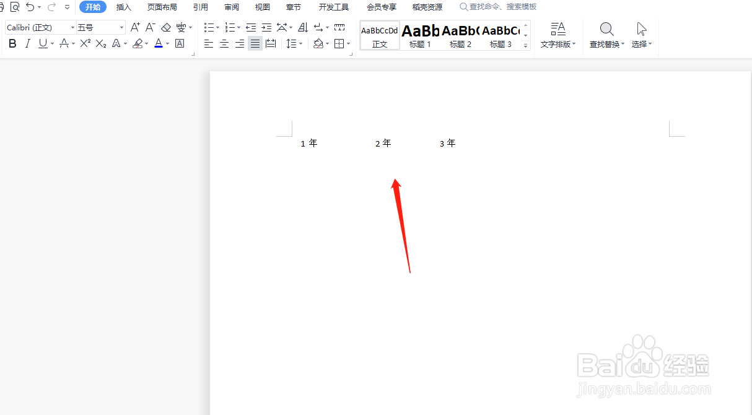
Task: Open the font size 五号 dropdown
Action: [121, 27]
